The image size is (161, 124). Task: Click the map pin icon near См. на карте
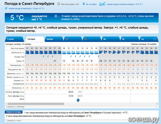[84, 4]
